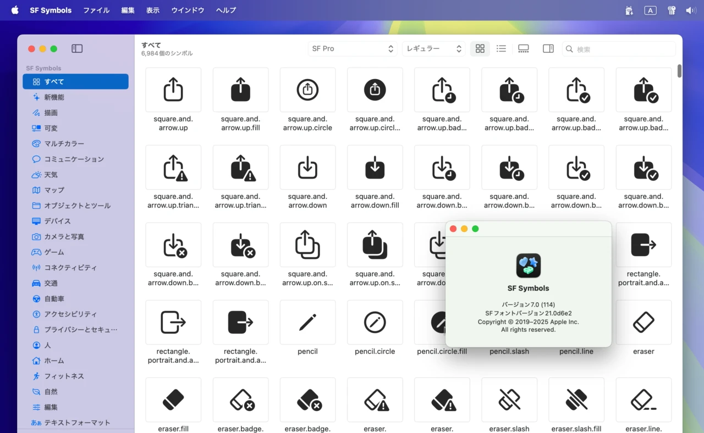This screenshot has height=433, width=704.
Task: Click the eraser.fill symbol tile
Action: point(173,399)
